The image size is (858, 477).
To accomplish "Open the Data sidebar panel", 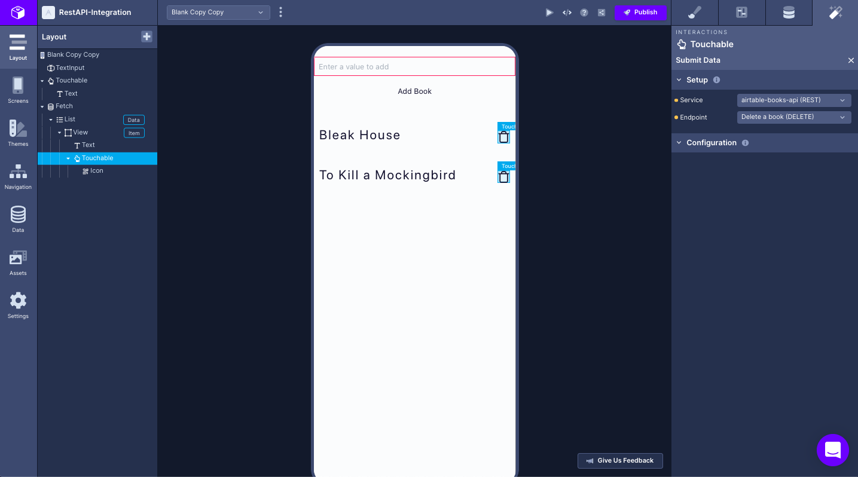I will 18,219.
